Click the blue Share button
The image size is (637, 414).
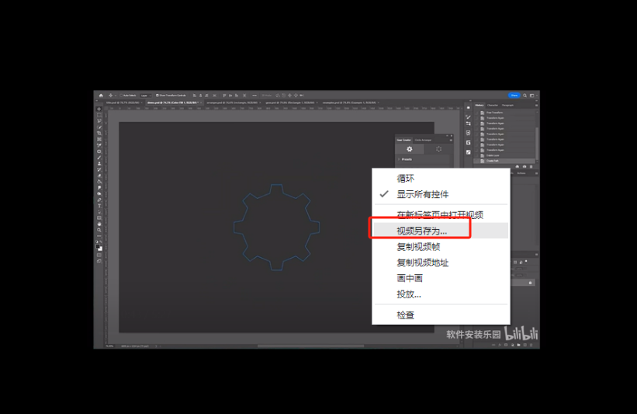point(514,96)
